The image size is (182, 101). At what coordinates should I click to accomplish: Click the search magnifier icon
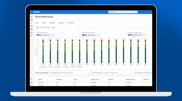tap(136, 12)
